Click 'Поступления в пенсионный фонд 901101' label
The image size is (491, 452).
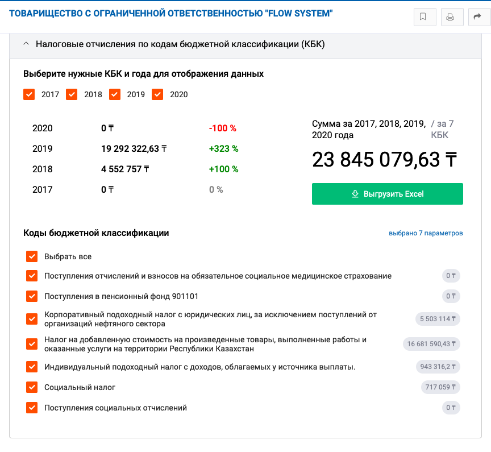(x=121, y=296)
